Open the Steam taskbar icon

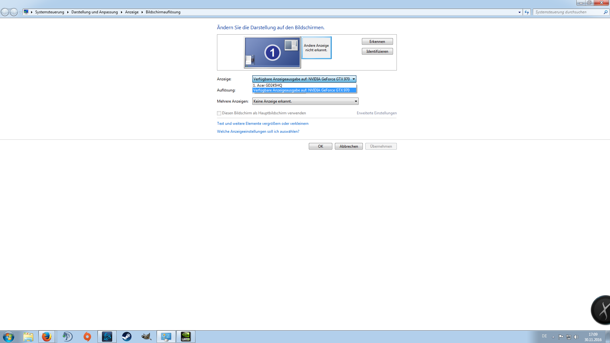[127, 337]
